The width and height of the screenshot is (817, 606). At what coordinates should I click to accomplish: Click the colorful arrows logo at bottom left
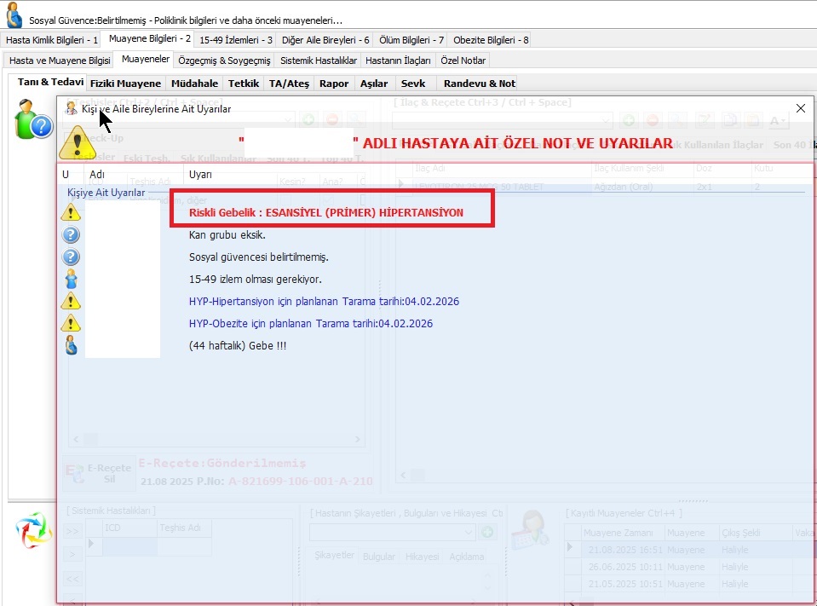(x=33, y=530)
